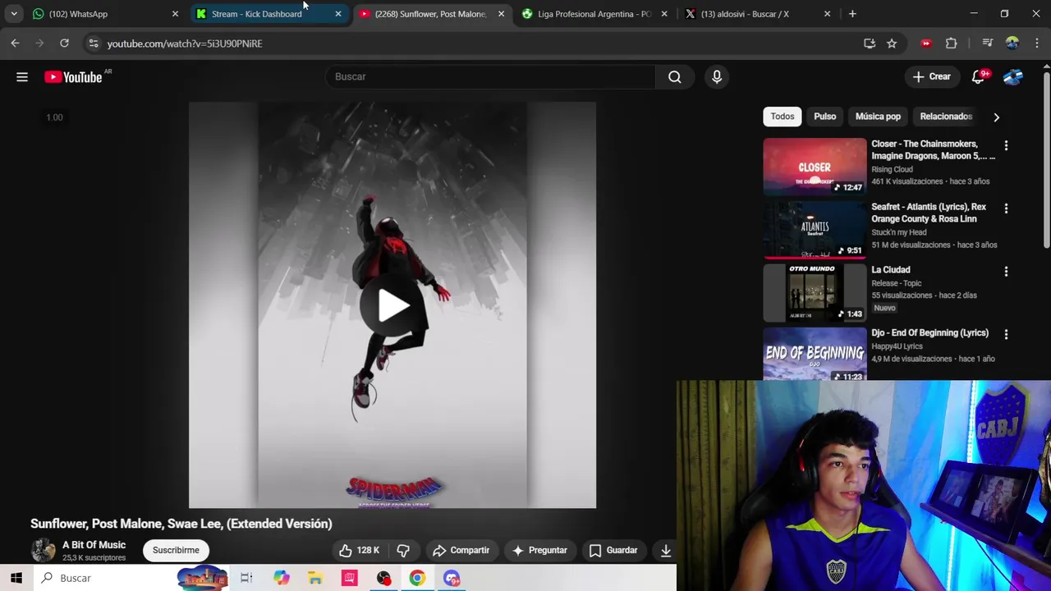Open options for La Ciudad video

click(x=1006, y=272)
